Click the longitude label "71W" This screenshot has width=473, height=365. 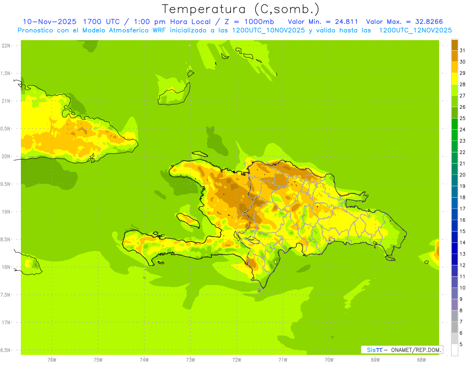[283, 360]
